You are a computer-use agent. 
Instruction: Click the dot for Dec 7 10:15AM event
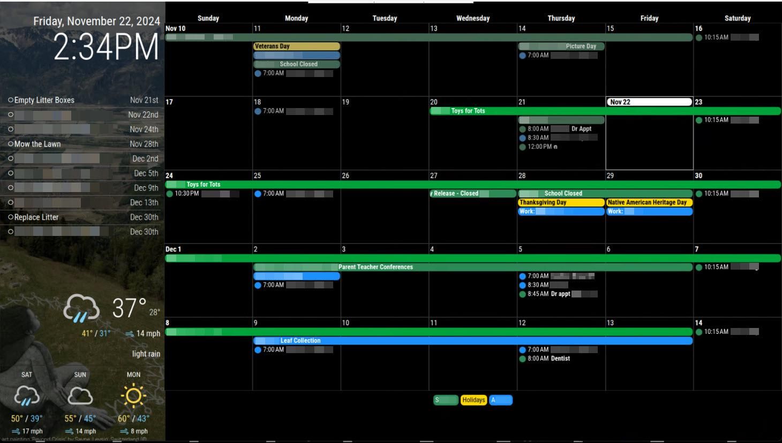(699, 267)
